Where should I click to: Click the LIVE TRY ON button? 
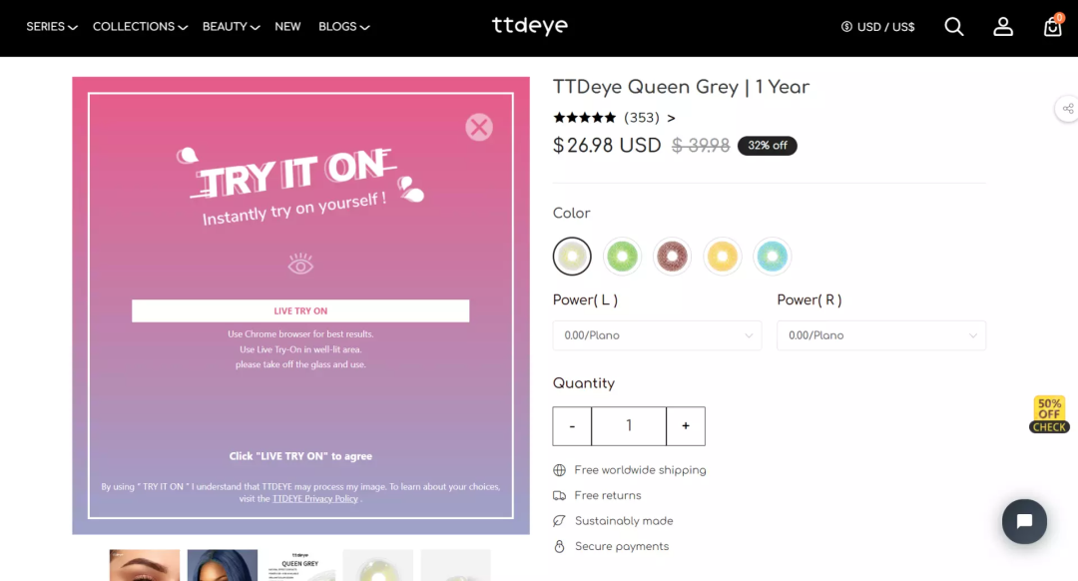coord(300,310)
